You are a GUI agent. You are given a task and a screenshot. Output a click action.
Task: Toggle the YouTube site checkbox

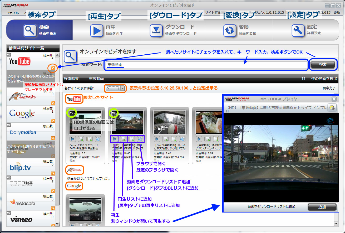coord(53,68)
